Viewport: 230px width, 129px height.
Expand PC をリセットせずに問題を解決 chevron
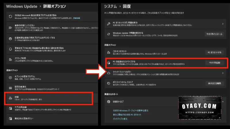pos(223,24)
